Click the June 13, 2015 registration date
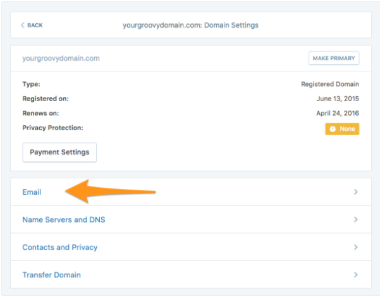Screen dimensions: 380x299 338,99
